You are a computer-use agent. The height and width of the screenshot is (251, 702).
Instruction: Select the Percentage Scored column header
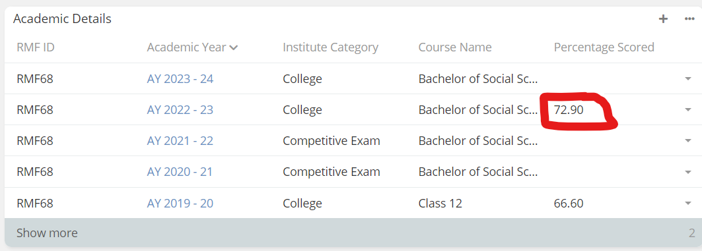pyautogui.click(x=604, y=47)
